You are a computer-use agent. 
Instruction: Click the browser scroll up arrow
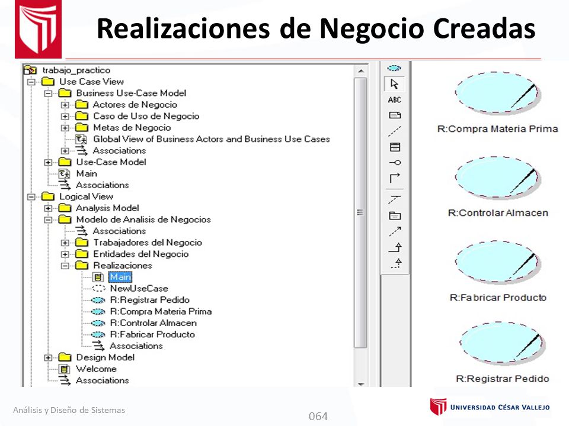click(361, 71)
